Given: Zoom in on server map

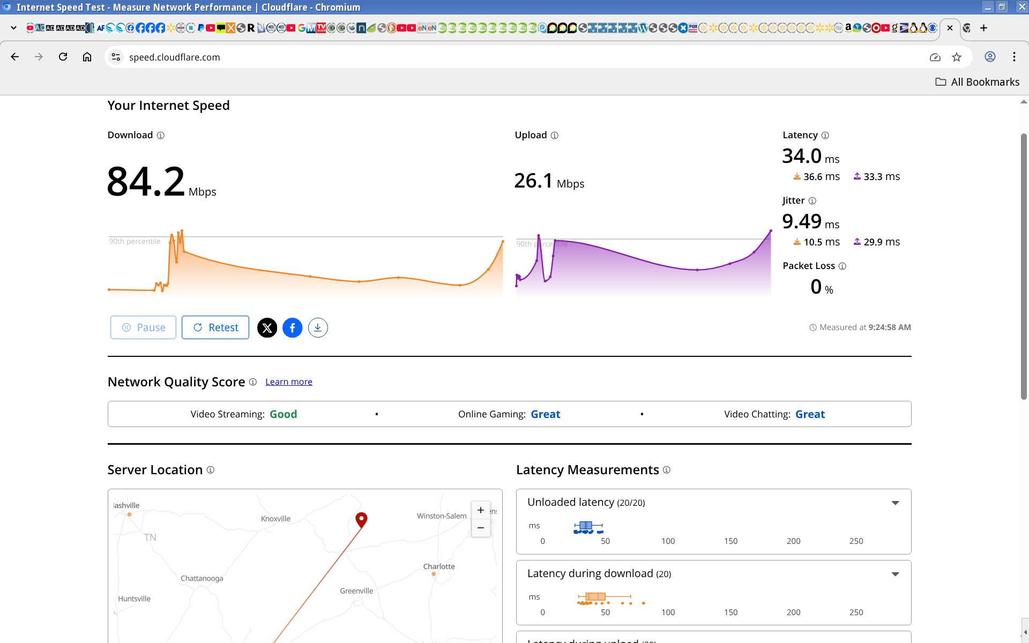Looking at the screenshot, I should pos(481,510).
